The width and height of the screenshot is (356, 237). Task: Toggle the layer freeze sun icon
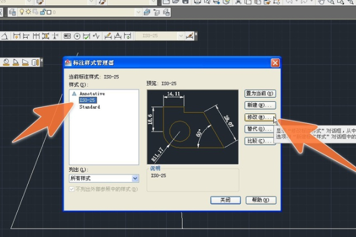[x=28, y=12]
